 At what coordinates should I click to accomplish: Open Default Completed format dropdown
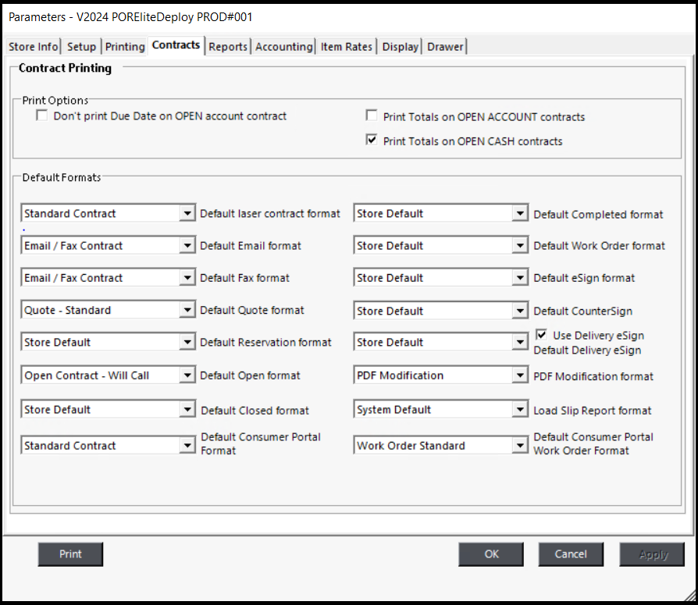coord(520,213)
